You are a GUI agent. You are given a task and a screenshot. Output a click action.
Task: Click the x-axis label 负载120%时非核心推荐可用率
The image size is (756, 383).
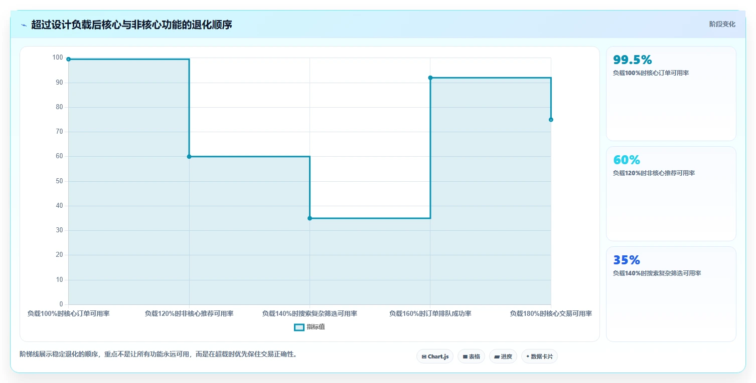pyautogui.click(x=189, y=314)
